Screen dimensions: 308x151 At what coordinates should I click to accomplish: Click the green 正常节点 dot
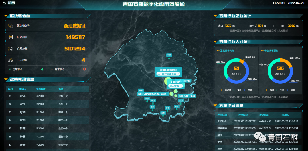(10, 69)
